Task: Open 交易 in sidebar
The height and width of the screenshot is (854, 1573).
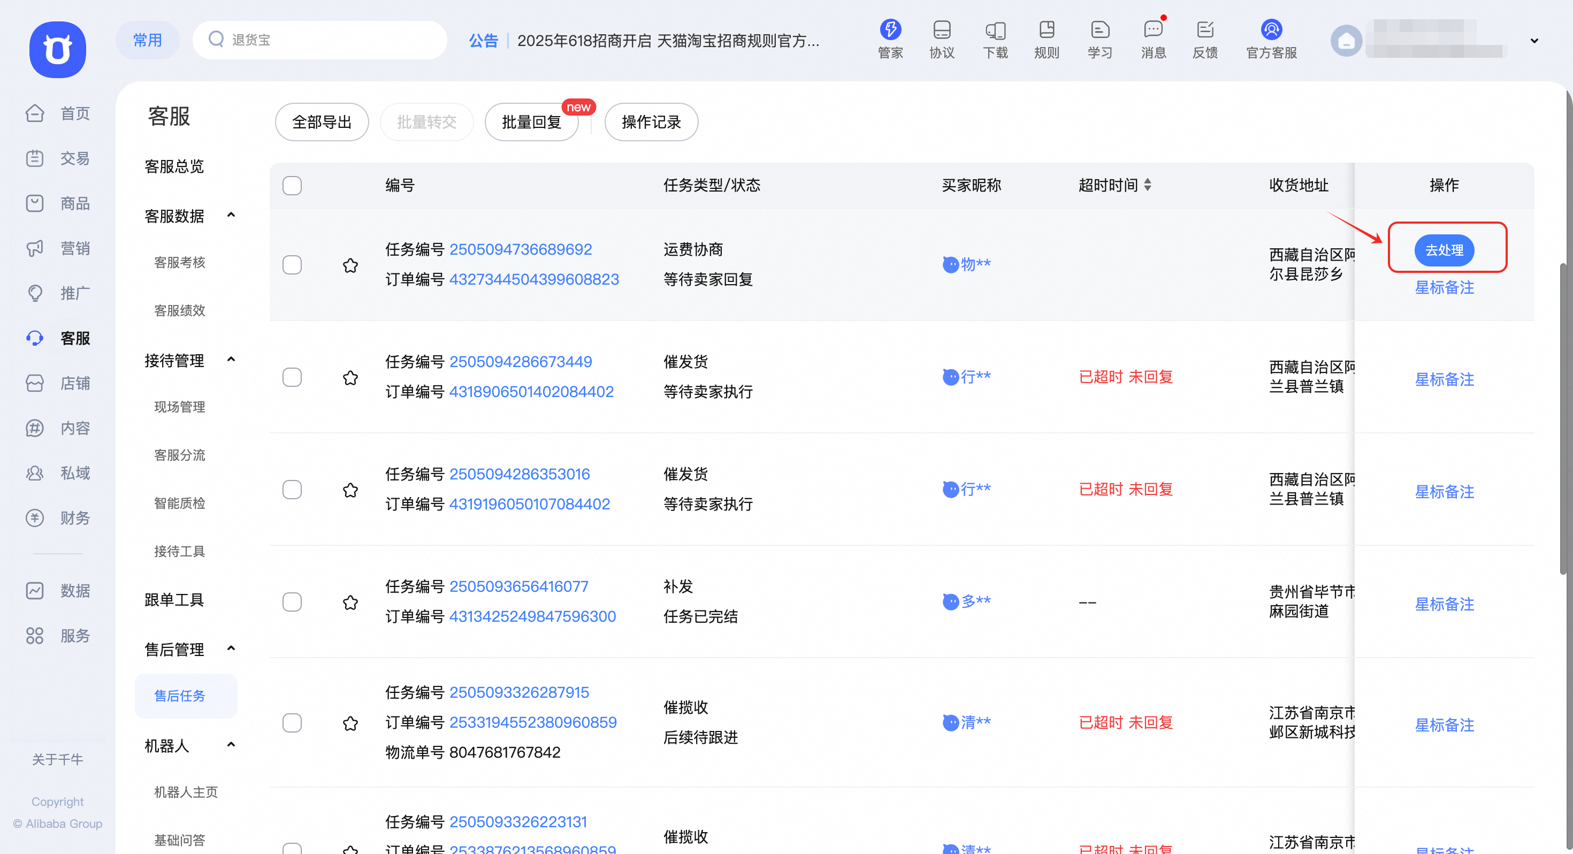Action: point(58,158)
